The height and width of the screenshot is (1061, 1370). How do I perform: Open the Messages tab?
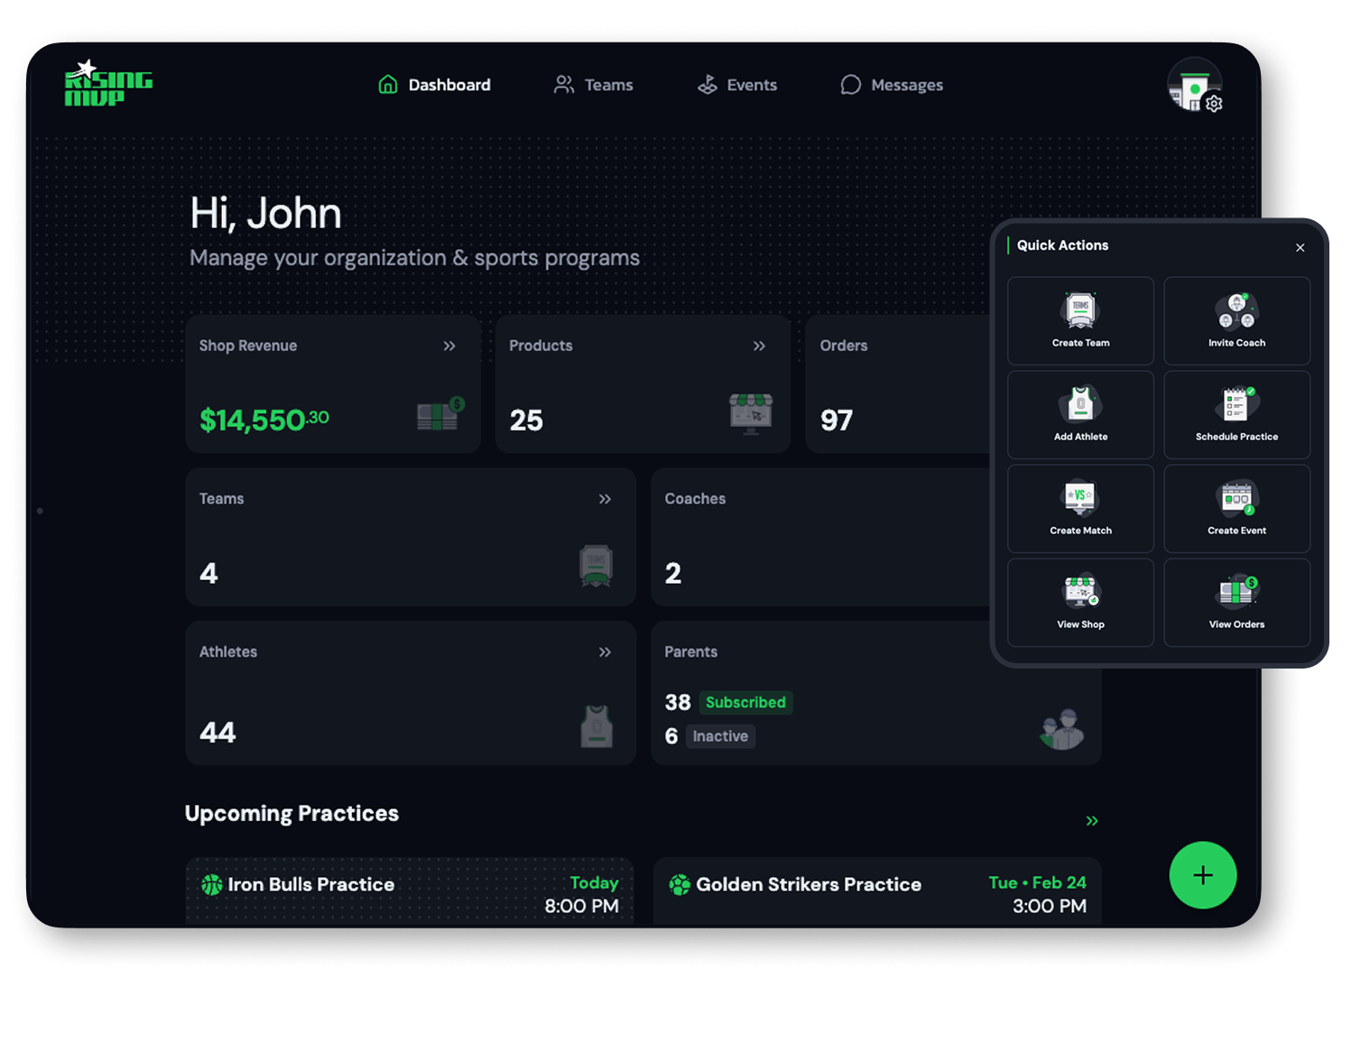point(892,85)
